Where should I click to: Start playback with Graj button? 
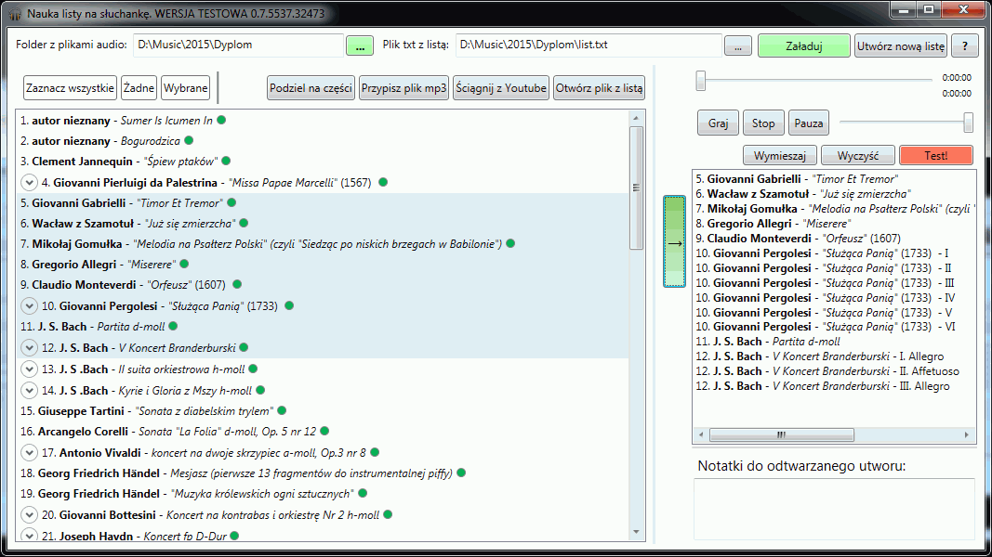(x=718, y=123)
